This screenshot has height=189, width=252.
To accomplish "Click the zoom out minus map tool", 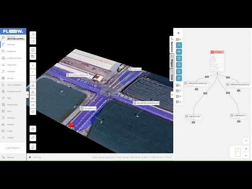I will pos(33,72).
